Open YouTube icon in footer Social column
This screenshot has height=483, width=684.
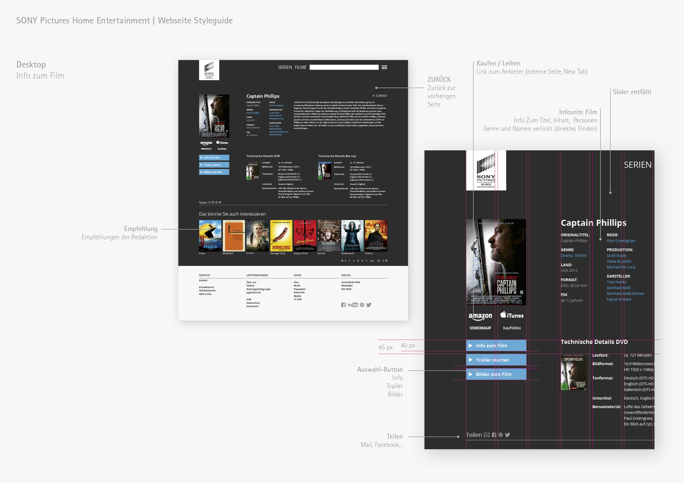click(353, 305)
